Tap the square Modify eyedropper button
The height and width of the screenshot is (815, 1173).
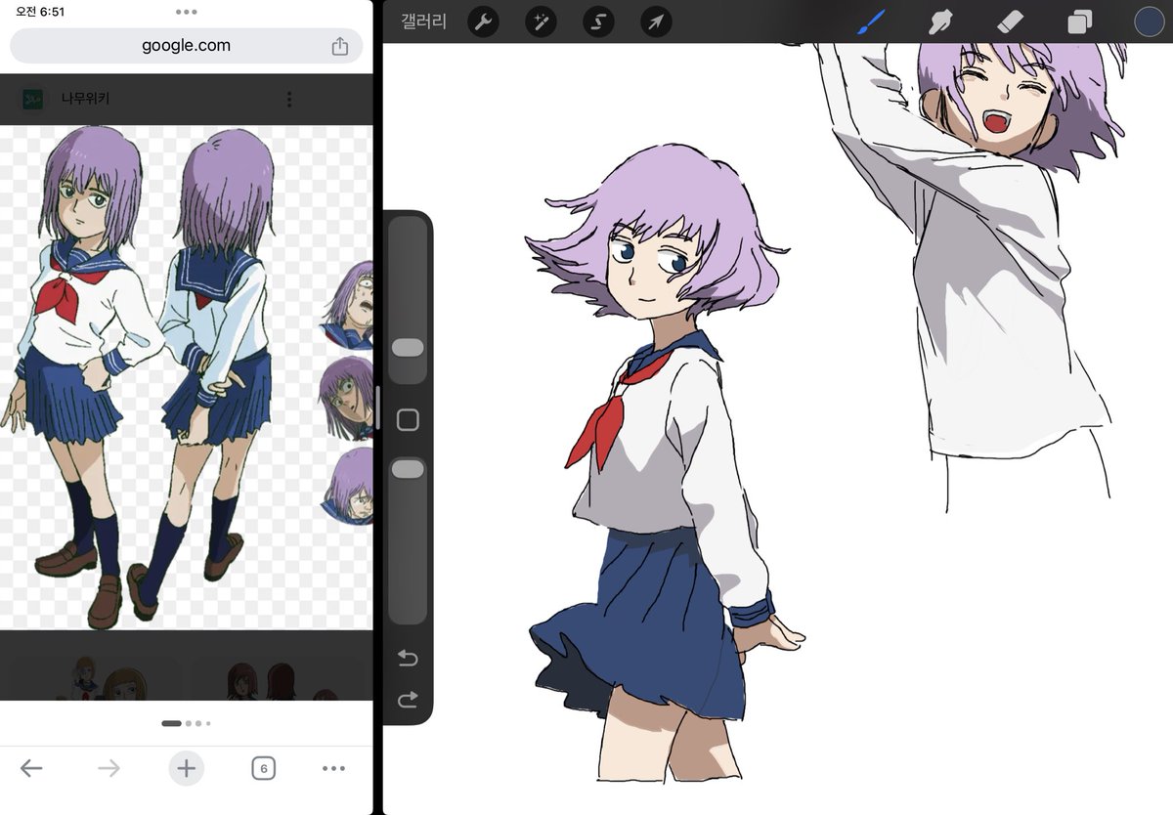click(408, 420)
